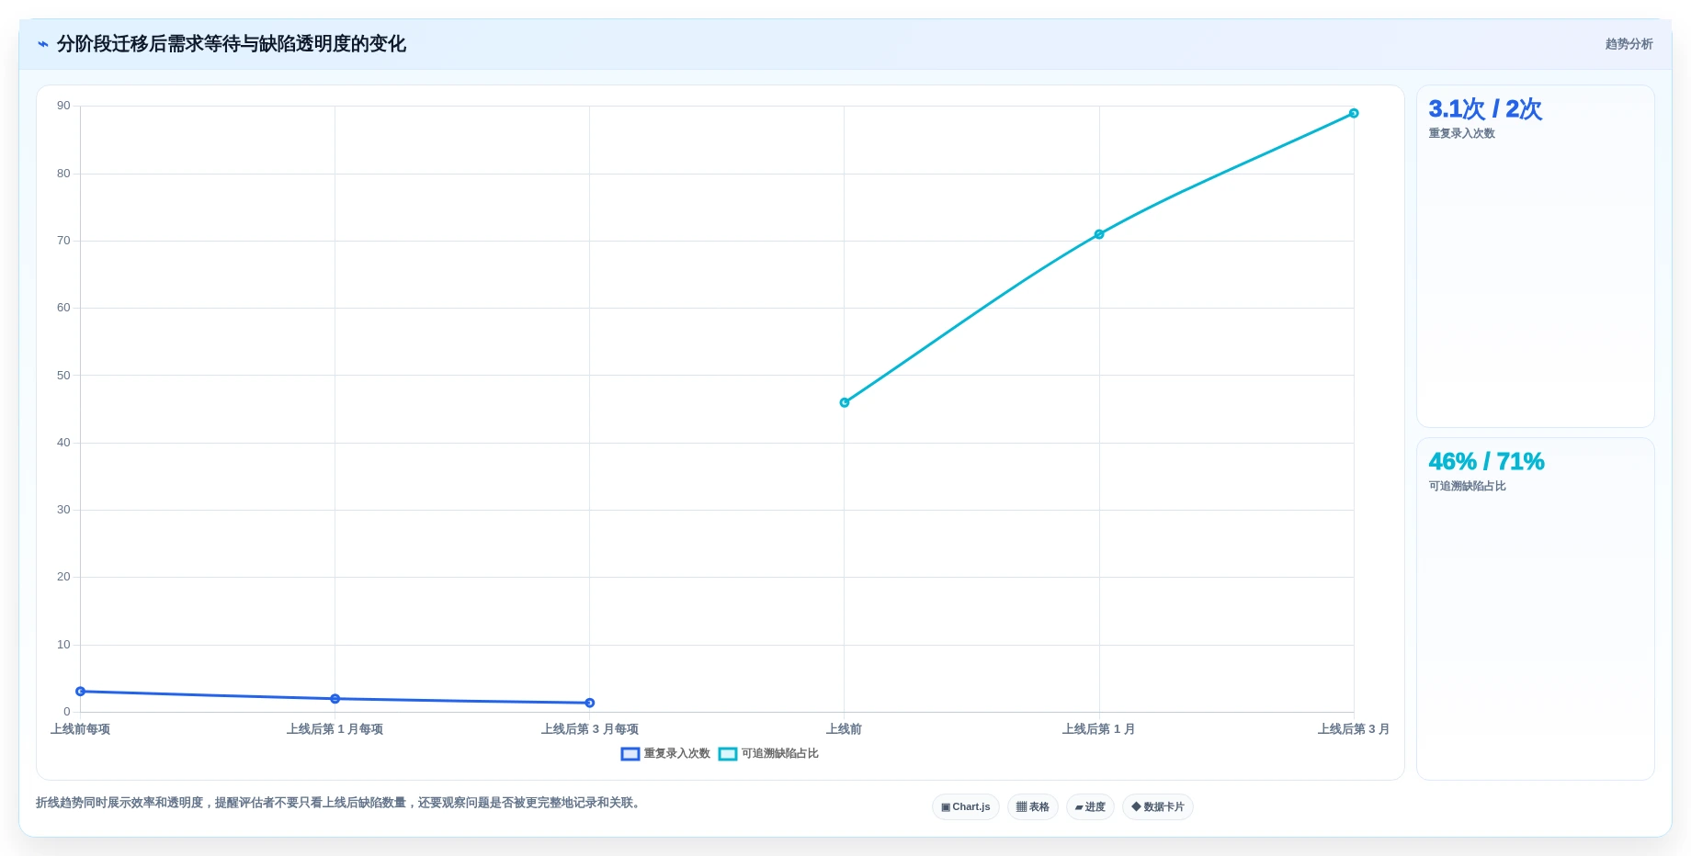
Task: Toggle the 重复录入次数 legend series
Action: [x=665, y=754]
